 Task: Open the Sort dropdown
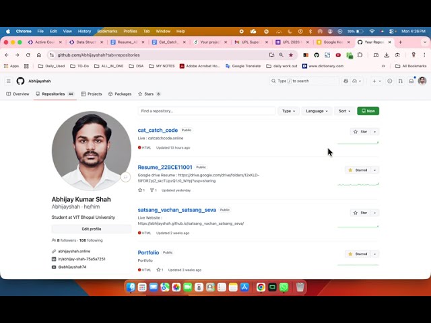tap(343, 111)
